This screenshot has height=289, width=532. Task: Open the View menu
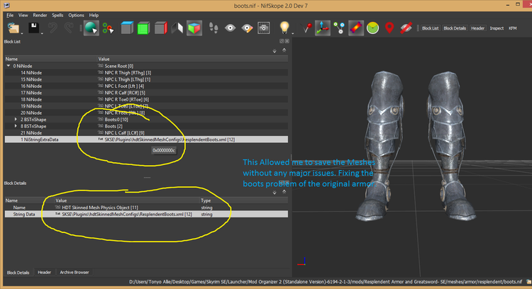coord(23,16)
